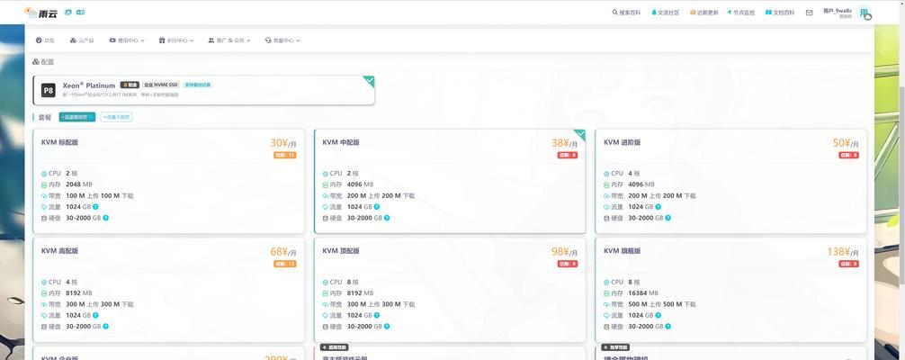Choose the KVM 旗舰版 plan
This screenshot has height=360, width=905.
pos(730,290)
